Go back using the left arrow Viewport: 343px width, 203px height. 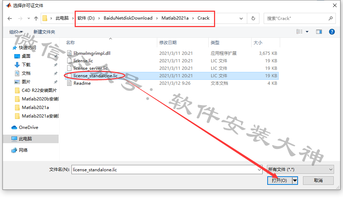(x=10, y=19)
